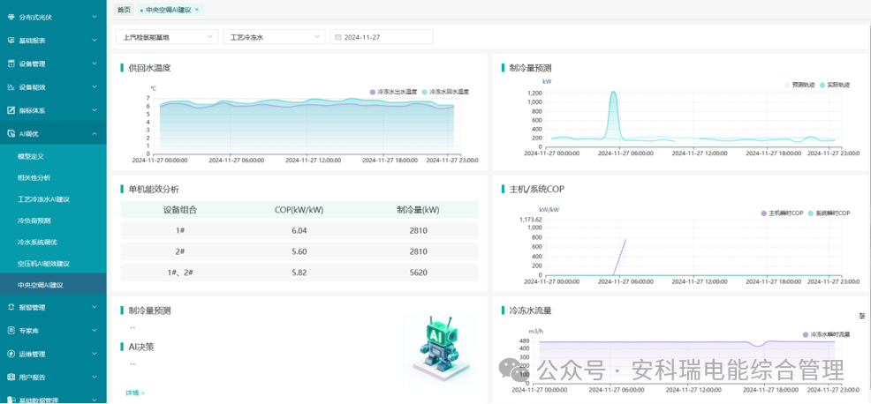The image size is (871, 404).
Task: Click the 主机/系统COP panel title
Action: (x=536, y=190)
